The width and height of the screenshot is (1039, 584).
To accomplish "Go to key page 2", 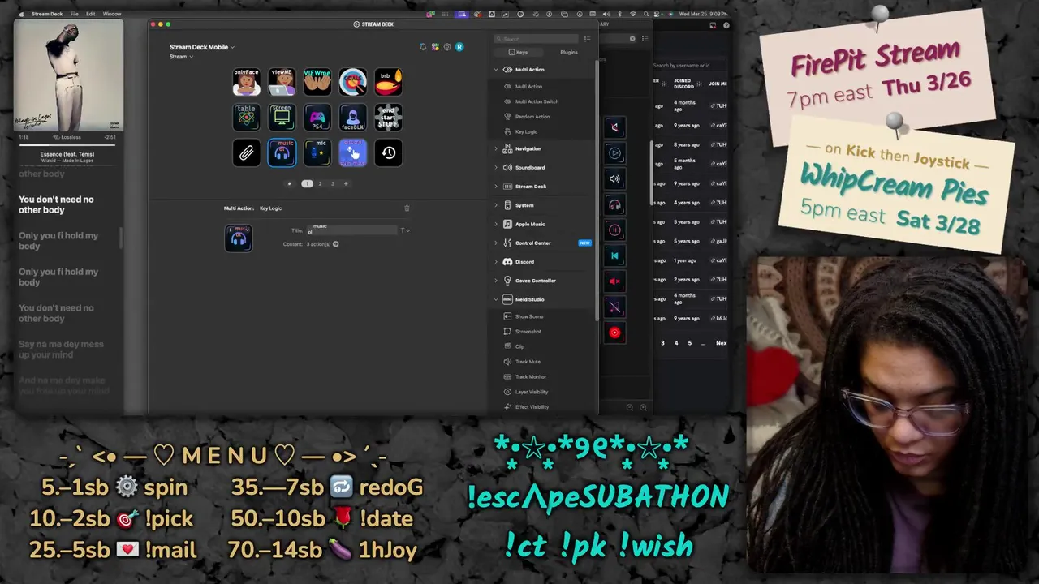I will pyautogui.click(x=320, y=183).
